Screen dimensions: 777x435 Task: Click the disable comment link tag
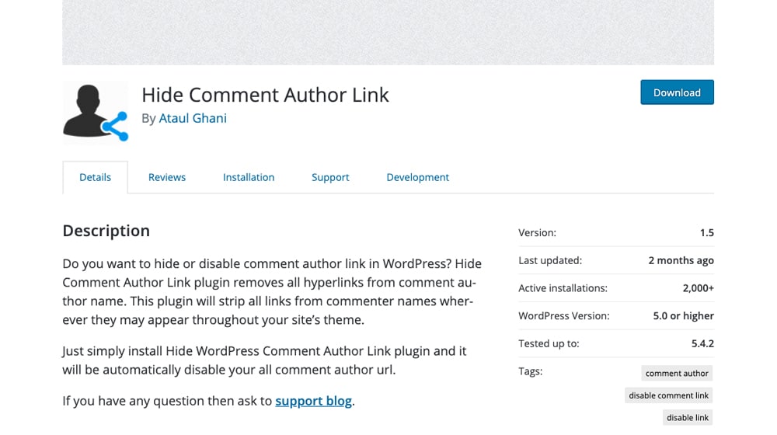668,395
